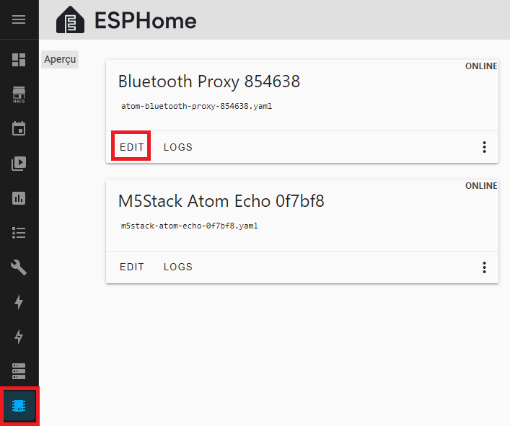Open the bar chart sidebar icon
Image resolution: width=510 pixels, height=426 pixels.
click(19, 198)
